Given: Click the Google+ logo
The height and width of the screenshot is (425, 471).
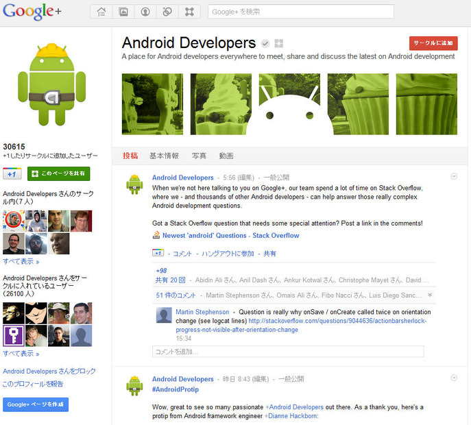Looking at the screenshot, I should [32, 12].
